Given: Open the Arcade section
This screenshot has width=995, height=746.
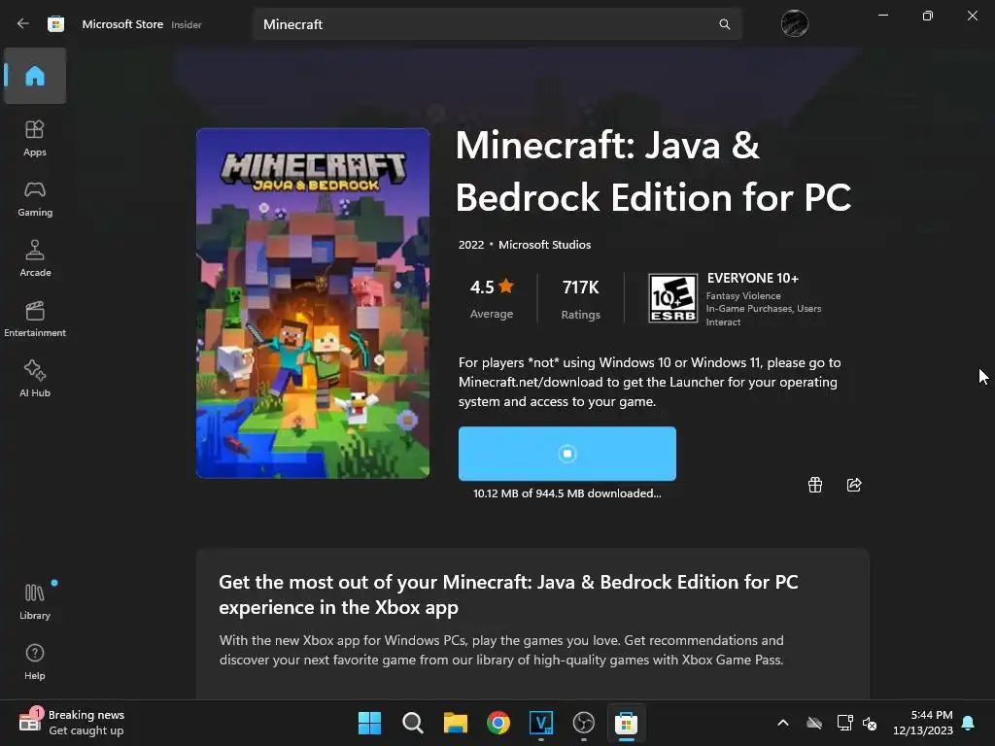Looking at the screenshot, I should 35,258.
